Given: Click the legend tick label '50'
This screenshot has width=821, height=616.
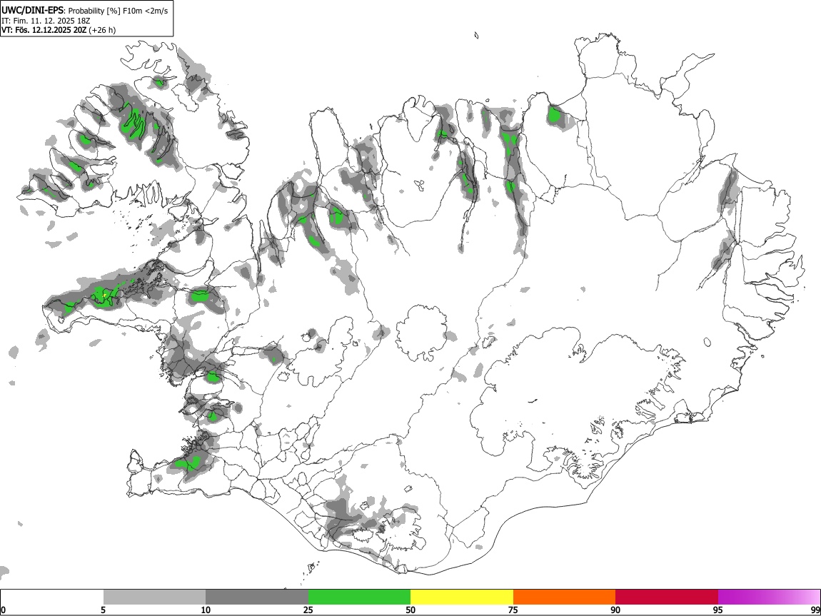Looking at the screenshot, I should click(410, 610).
